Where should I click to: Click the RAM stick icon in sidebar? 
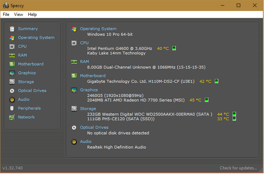pos(12,55)
